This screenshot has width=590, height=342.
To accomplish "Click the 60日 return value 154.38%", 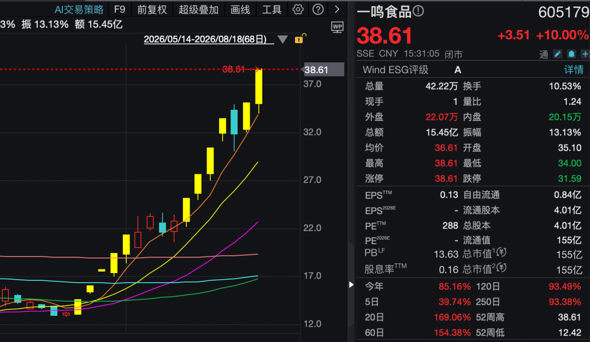I will [x=452, y=333].
